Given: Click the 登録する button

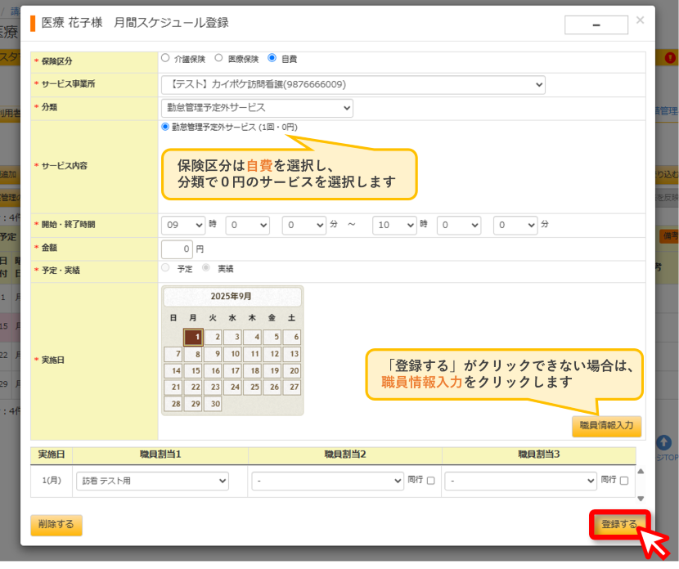Looking at the screenshot, I should click(x=619, y=524).
